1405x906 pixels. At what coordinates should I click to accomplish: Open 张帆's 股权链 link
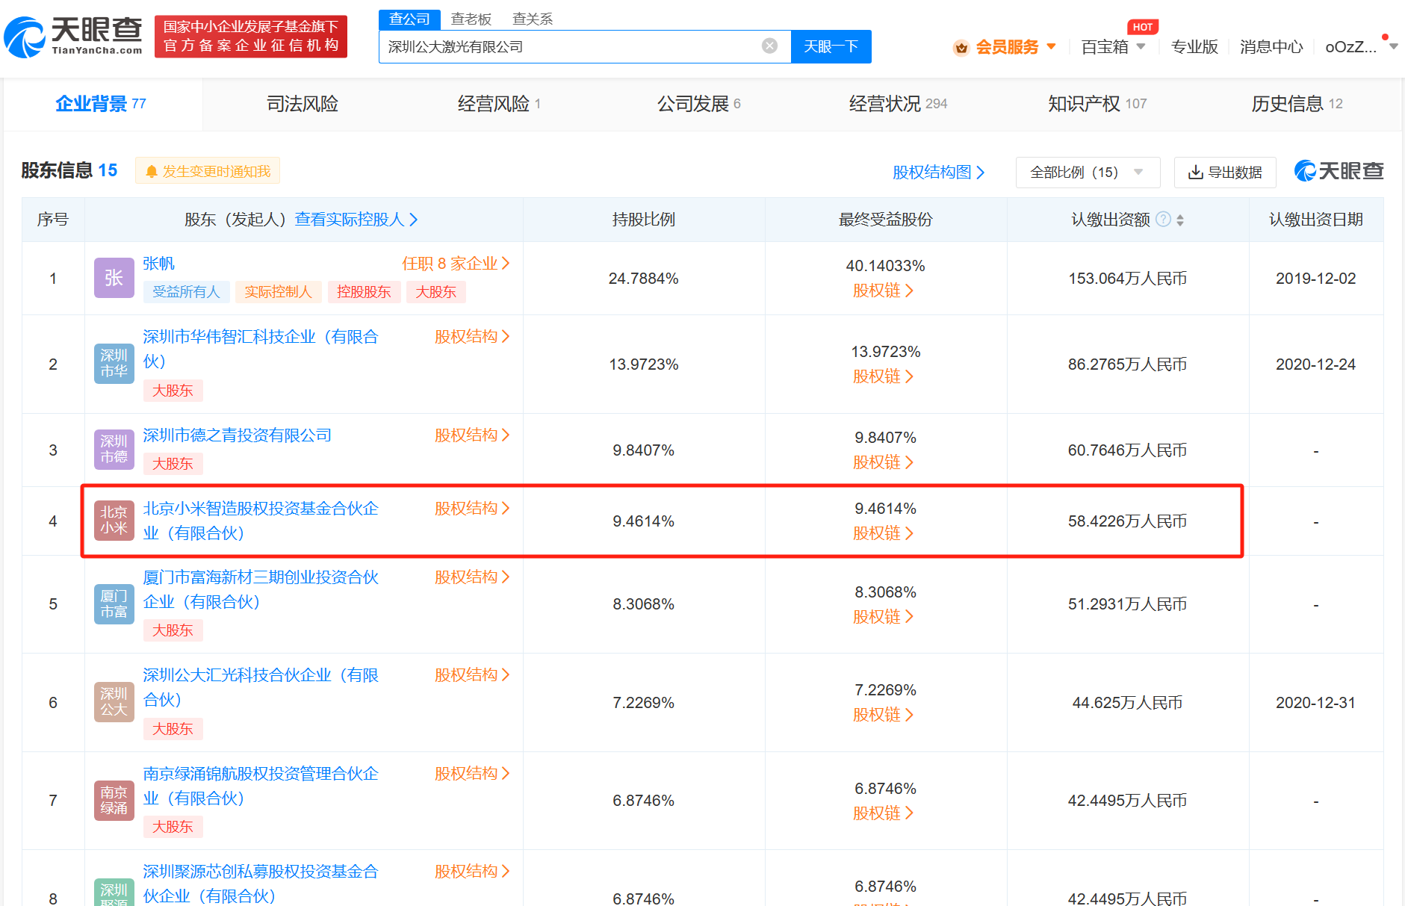883,291
